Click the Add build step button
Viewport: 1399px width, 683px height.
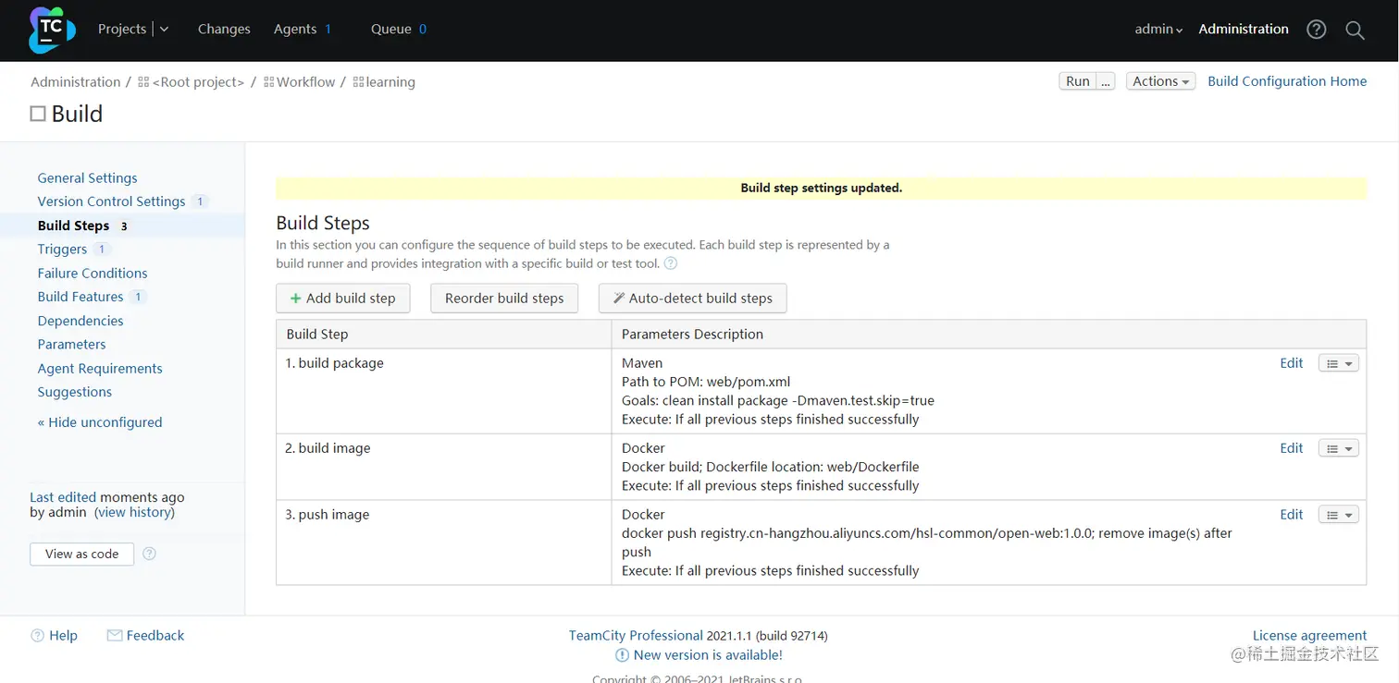pos(342,299)
